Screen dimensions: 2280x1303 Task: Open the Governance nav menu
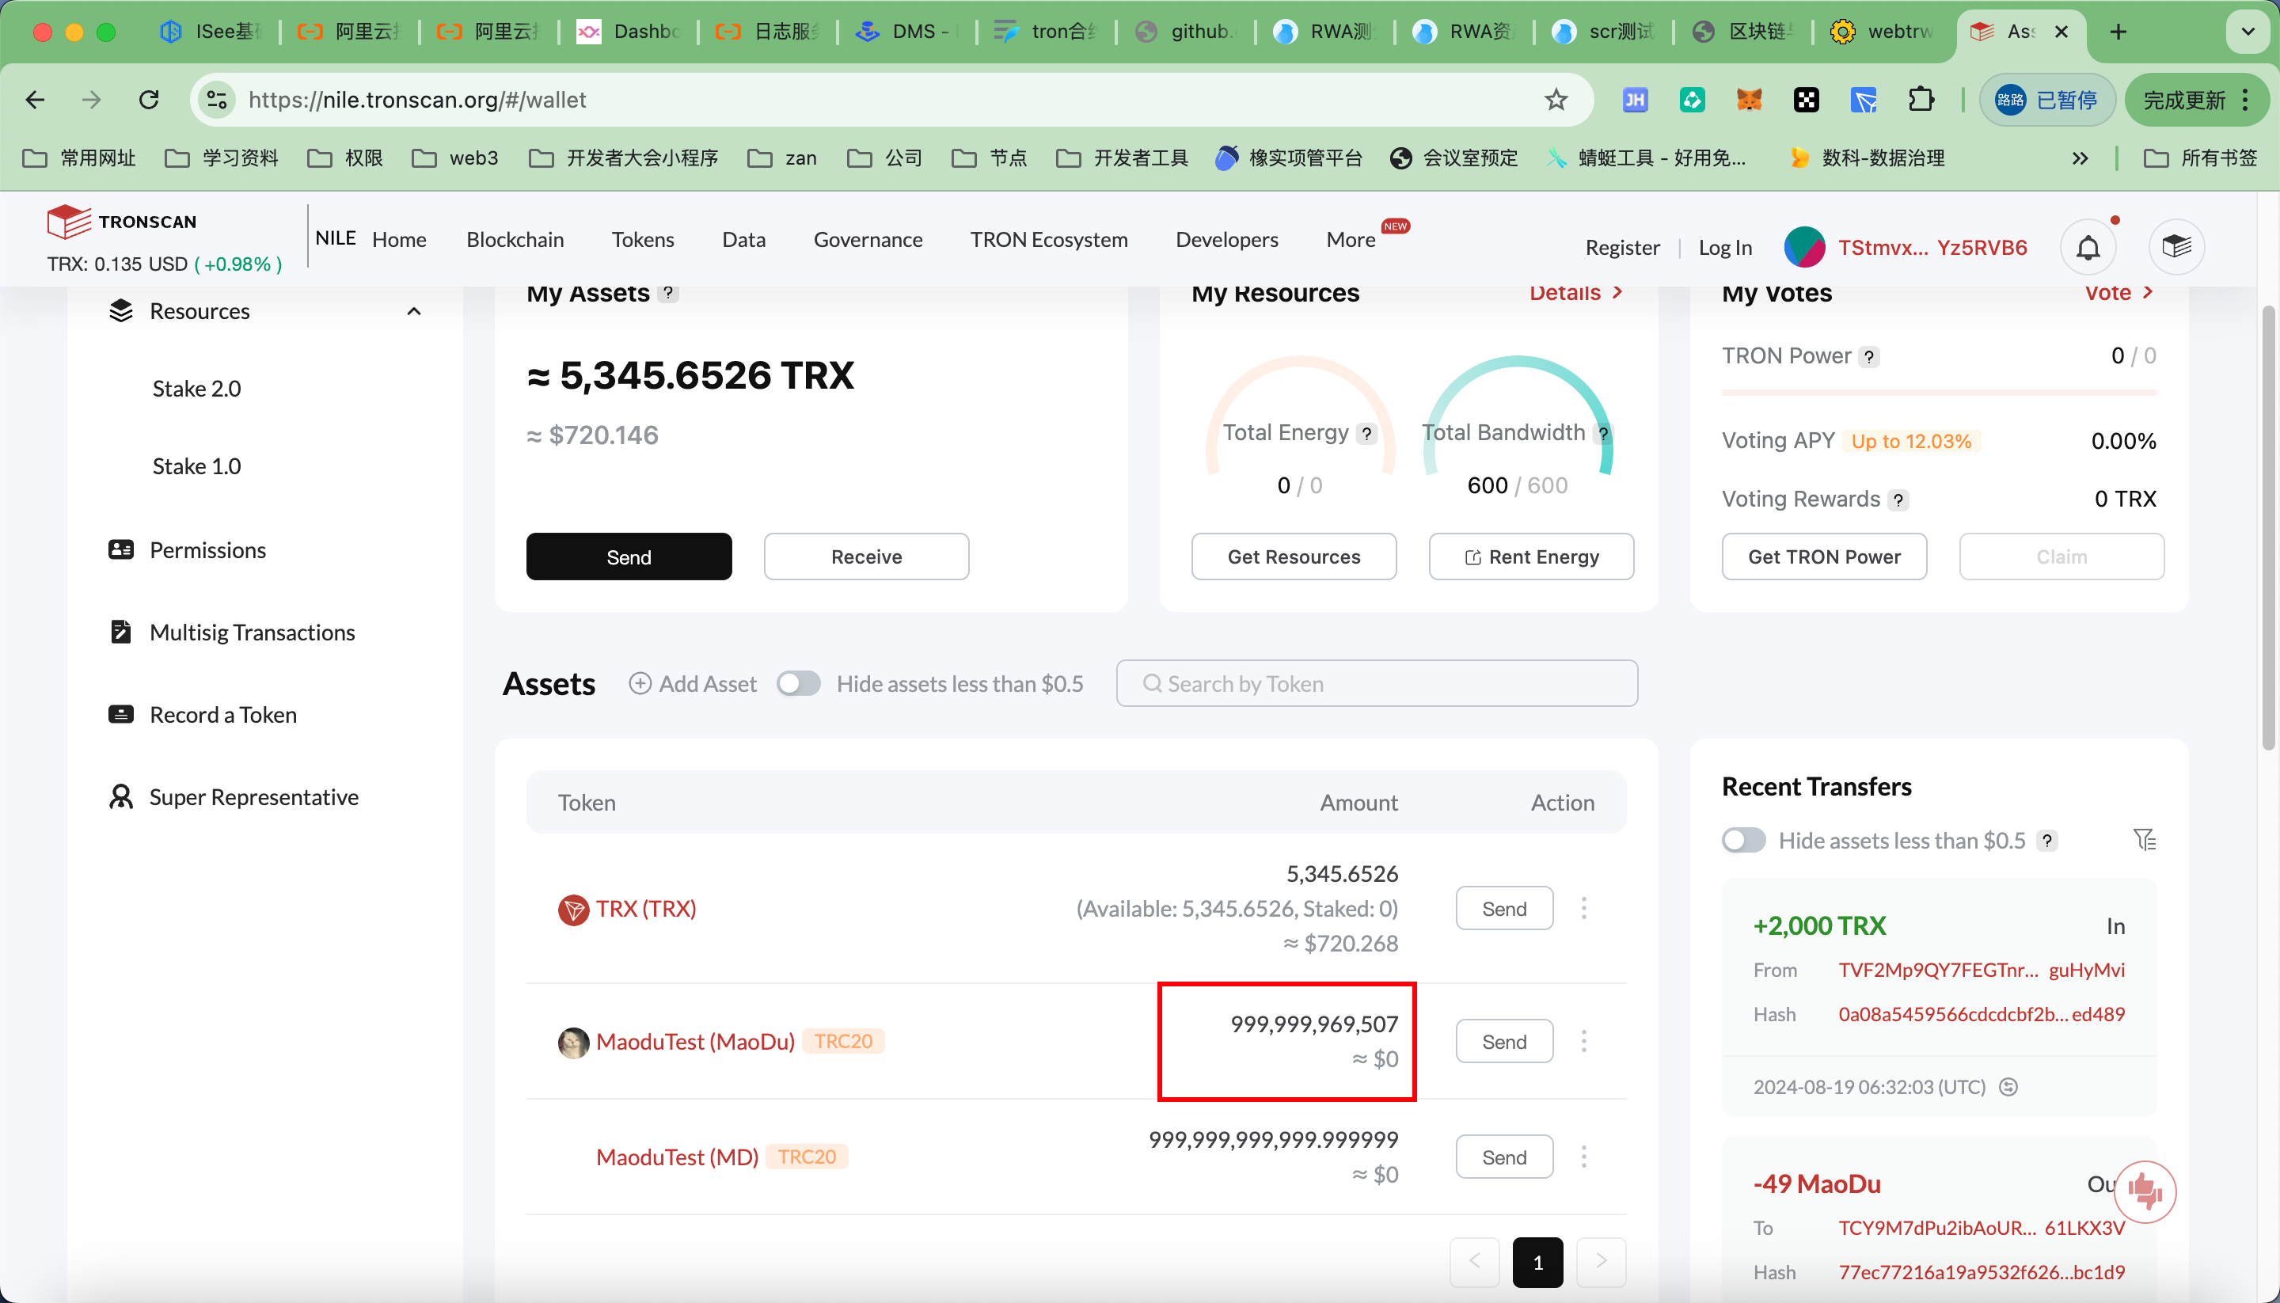tap(867, 240)
